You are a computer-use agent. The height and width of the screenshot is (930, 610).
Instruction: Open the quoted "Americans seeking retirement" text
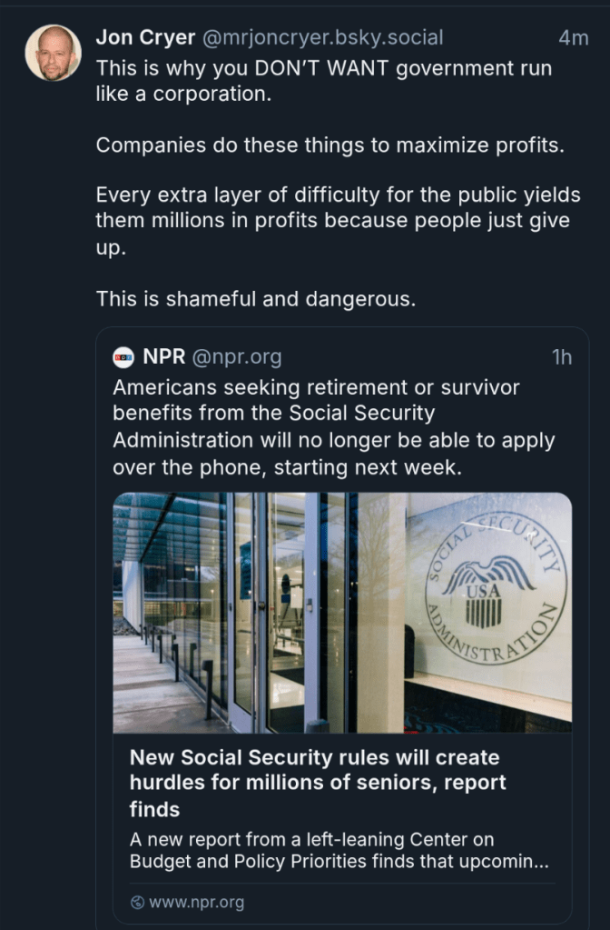coord(333,426)
